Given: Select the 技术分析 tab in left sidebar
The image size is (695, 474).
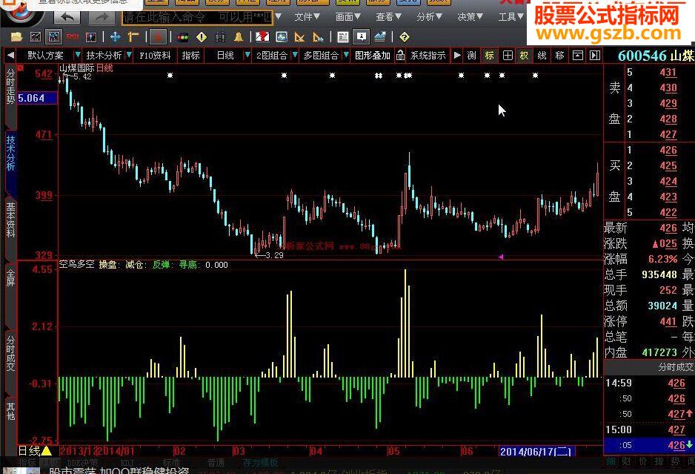Looking at the screenshot, I should pyautogui.click(x=10, y=154).
